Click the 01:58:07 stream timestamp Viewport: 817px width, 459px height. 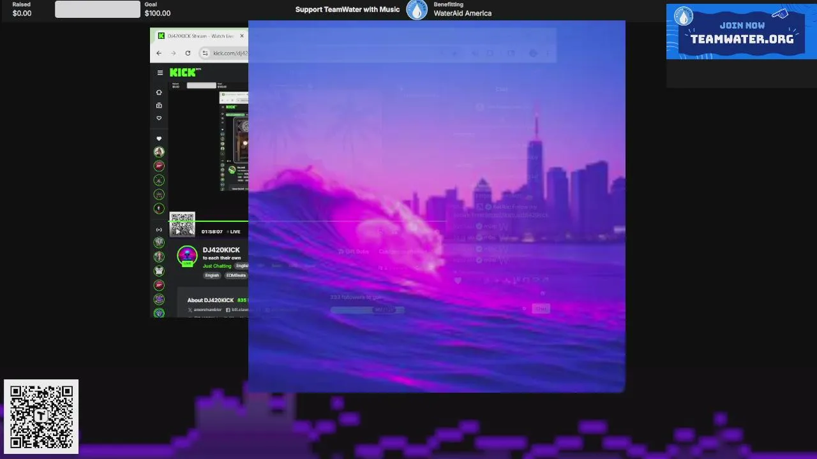click(x=212, y=231)
